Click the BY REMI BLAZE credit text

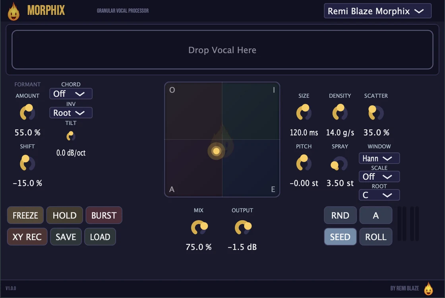coord(404,288)
